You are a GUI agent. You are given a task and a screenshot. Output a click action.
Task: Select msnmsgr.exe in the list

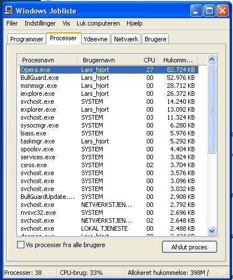[109, 86]
